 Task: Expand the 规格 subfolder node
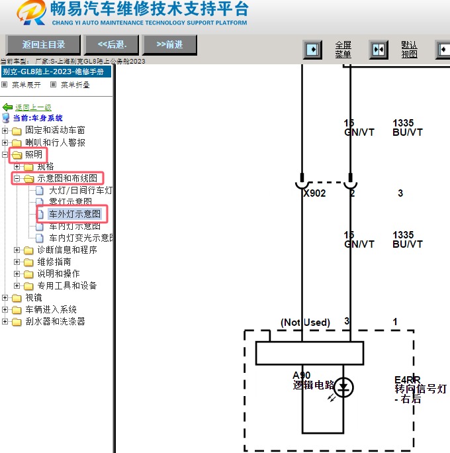[x=17, y=167]
